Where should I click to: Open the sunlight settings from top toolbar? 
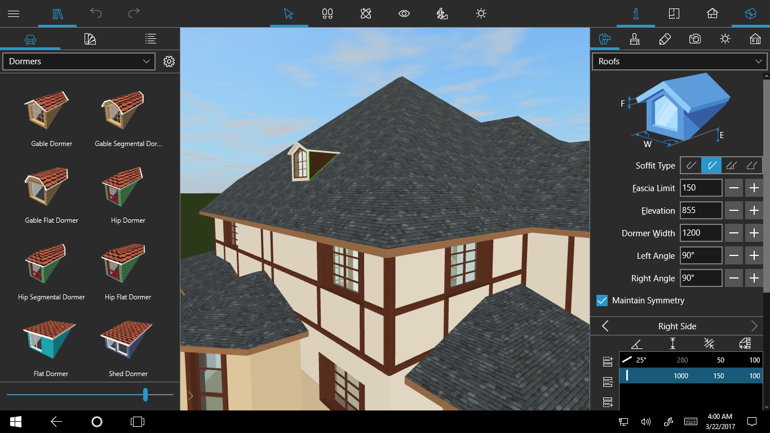pyautogui.click(x=481, y=13)
